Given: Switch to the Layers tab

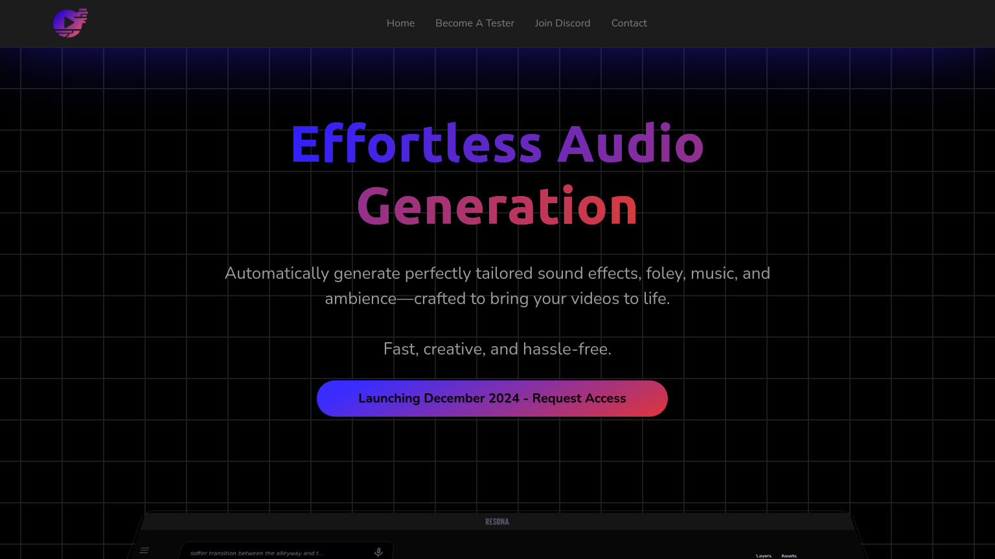Looking at the screenshot, I should point(764,555).
